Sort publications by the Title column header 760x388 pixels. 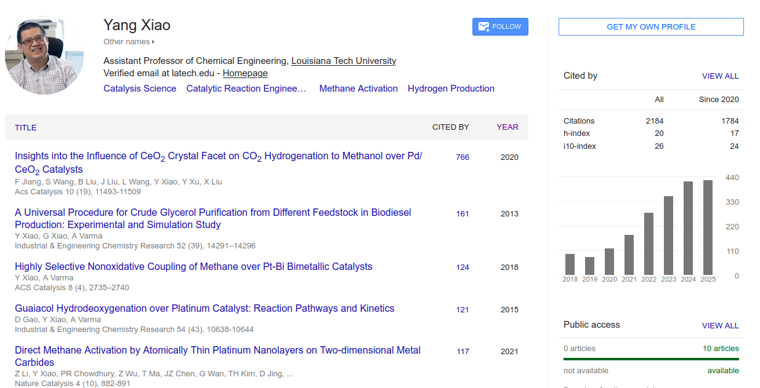point(26,127)
